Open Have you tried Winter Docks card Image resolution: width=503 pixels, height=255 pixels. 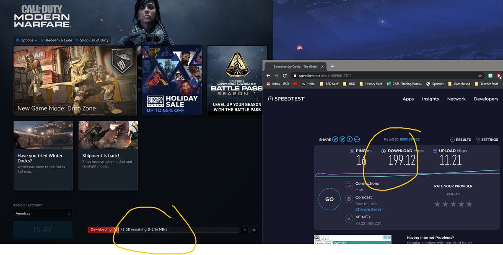[x=43, y=155]
